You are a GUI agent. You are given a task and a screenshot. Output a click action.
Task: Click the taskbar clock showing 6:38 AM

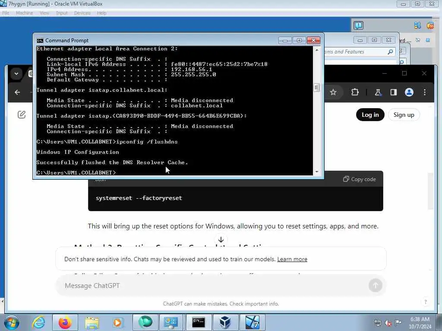pyautogui.click(x=420, y=322)
